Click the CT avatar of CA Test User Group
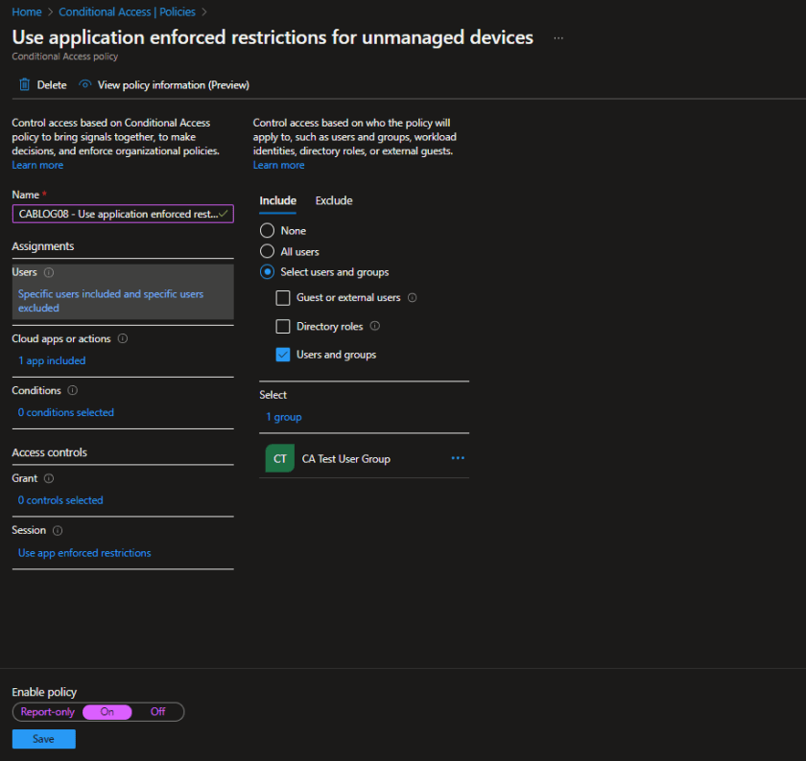The width and height of the screenshot is (806, 761). click(279, 458)
